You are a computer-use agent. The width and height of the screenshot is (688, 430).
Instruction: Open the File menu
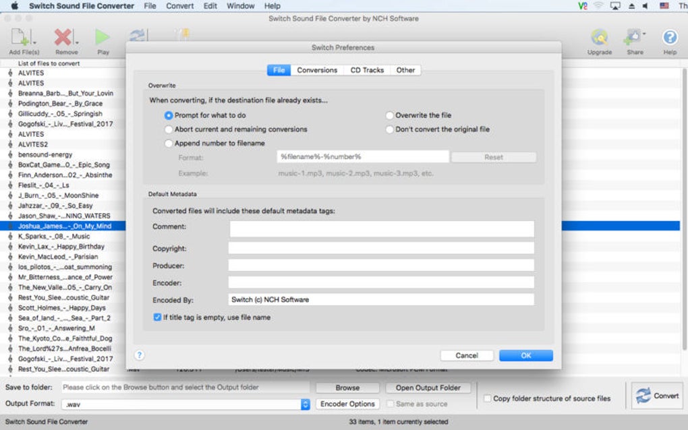point(150,5)
